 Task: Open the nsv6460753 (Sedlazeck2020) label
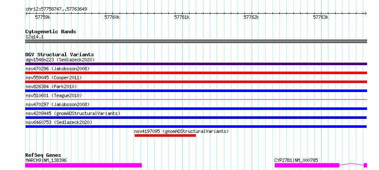pyautogui.click(x=59, y=122)
